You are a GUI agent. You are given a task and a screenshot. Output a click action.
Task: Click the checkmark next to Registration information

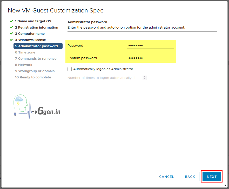pos(11,27)
